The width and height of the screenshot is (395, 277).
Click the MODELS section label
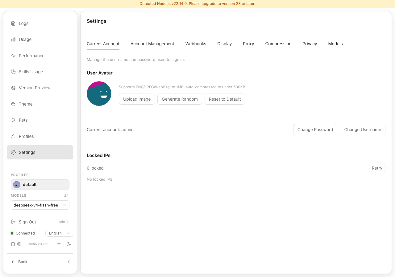[x=19, y=195]
